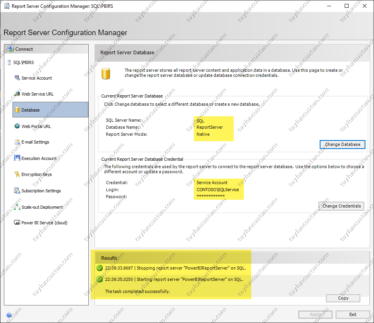This screenshot has width=374, height=323.
Task: Click the Stopping report server result line
Action: [175, 268]
